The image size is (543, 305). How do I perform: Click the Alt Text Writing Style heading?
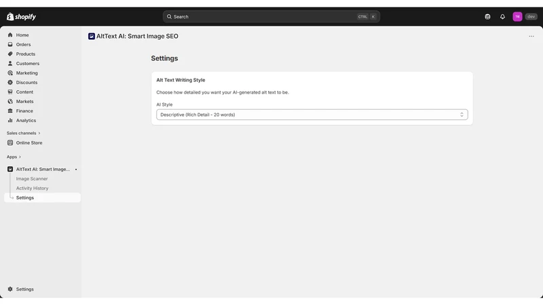click(x=181, y=80)
